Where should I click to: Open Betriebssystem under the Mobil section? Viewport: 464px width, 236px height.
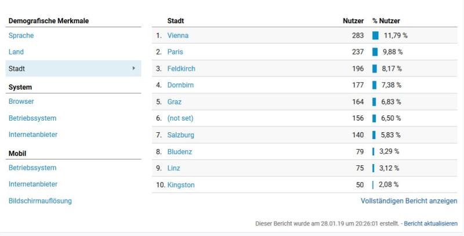(32, 168)
